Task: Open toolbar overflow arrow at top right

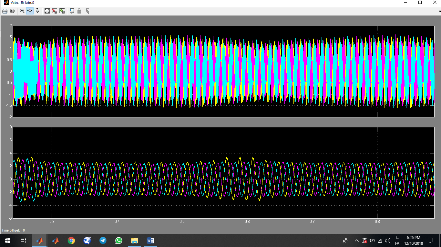Action: click(439, 11)
